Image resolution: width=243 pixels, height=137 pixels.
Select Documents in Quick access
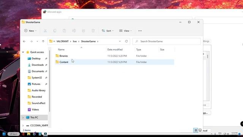[38, 71]
